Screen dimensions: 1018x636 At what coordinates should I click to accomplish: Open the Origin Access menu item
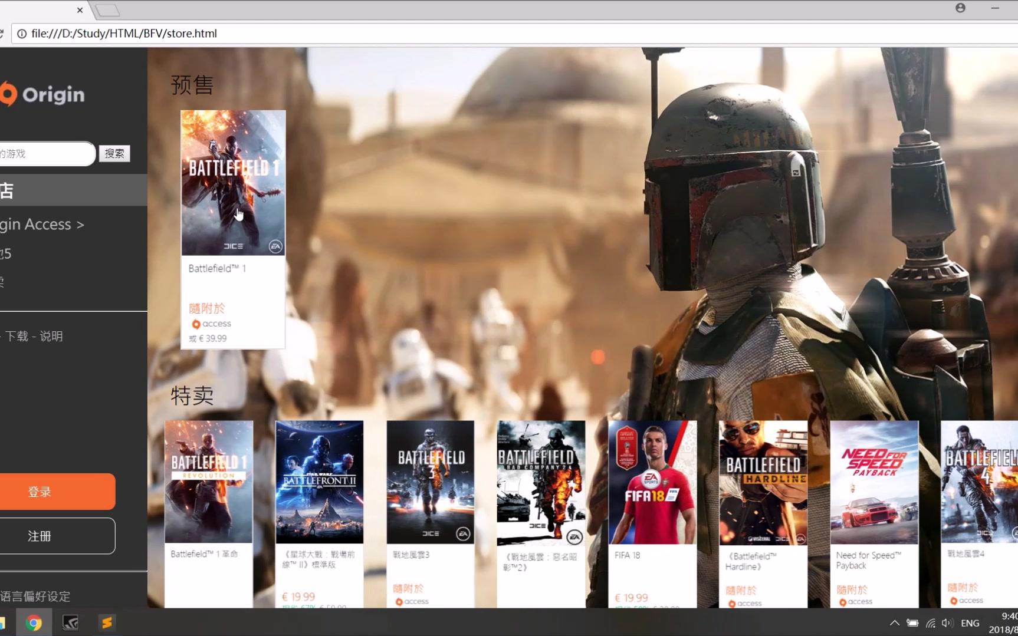42,225
